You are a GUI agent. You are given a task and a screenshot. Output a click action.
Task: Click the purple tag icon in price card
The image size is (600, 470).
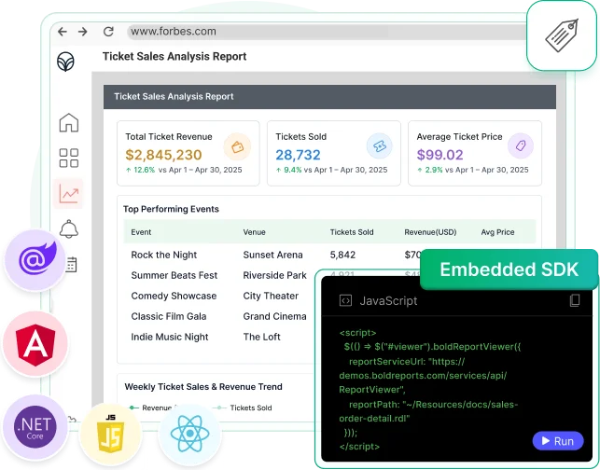(521, 145)
